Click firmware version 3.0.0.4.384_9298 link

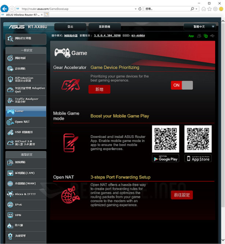point(107,35)
